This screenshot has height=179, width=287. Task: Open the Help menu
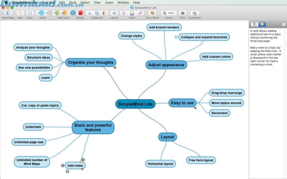[136, 2]
